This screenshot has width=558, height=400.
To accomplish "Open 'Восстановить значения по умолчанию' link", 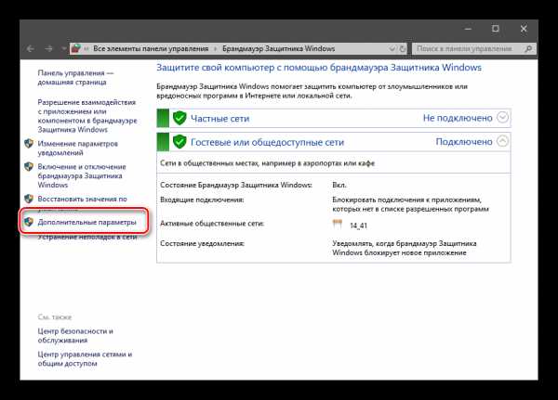I will tap(82, 201).
